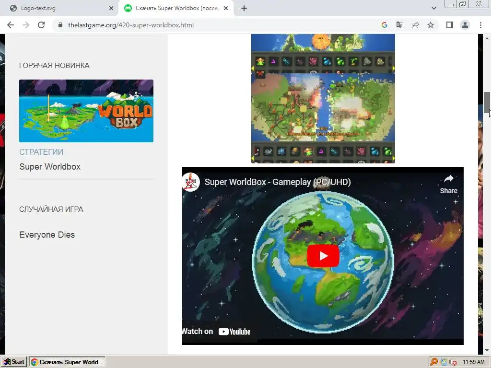
Task: View site security lock information
Action: click(60, 25)
